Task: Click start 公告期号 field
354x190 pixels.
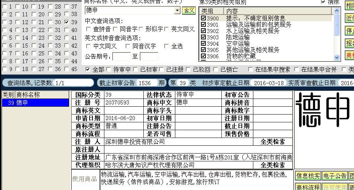Action: click(121, 56)
